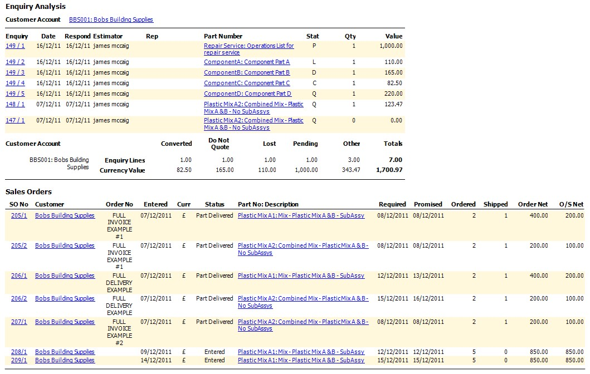Open enquiry 149 / 1
The height and width of the screenshot is (374, 590).
pos(15,46)
